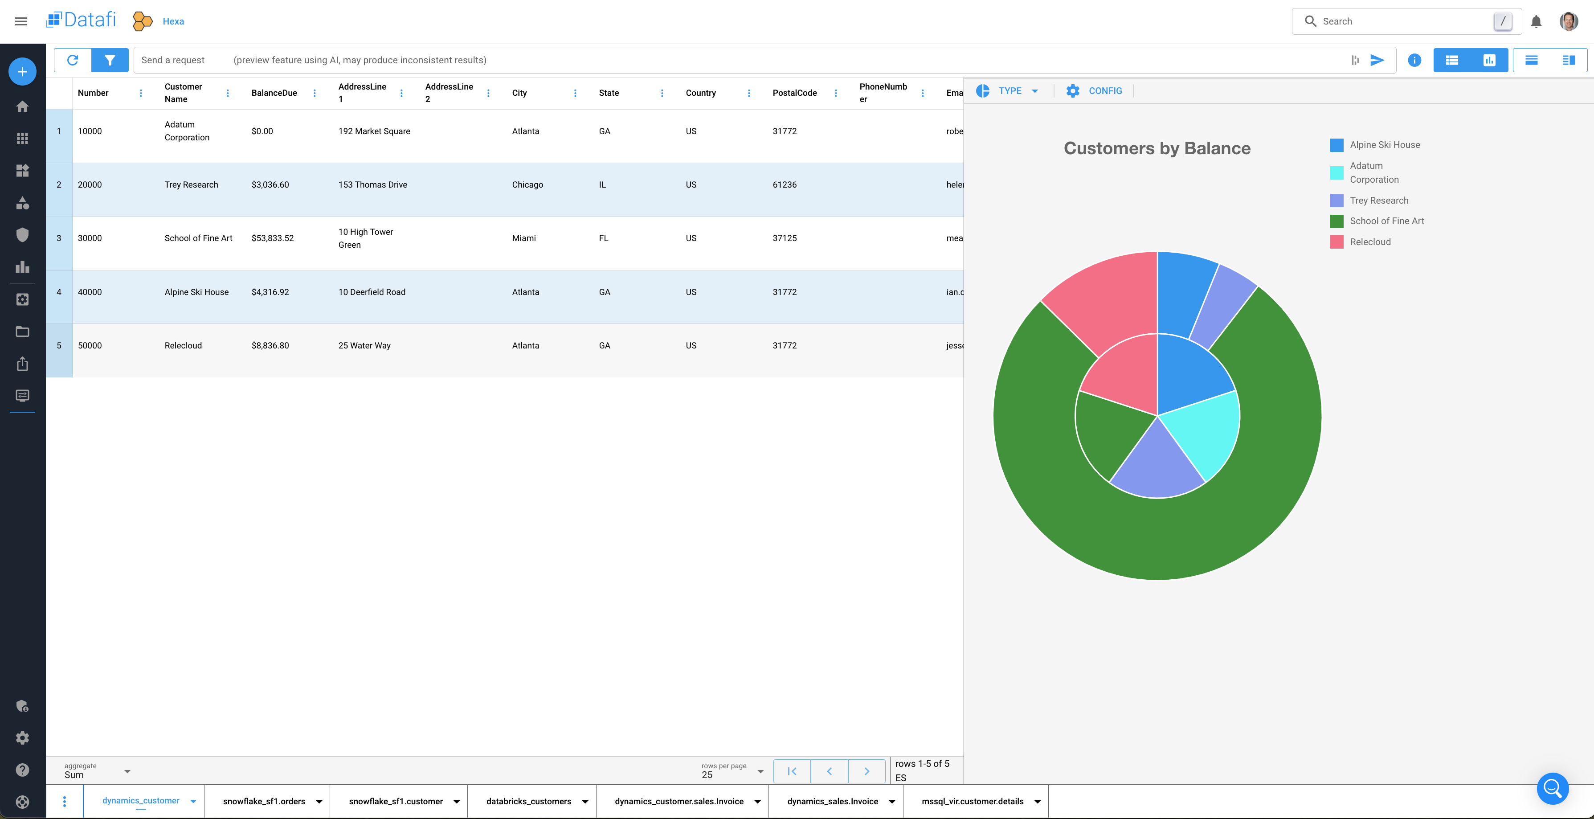Click the refresh data icon
The width and height of the screenshot is (1594, 819).
pos(73,60)
